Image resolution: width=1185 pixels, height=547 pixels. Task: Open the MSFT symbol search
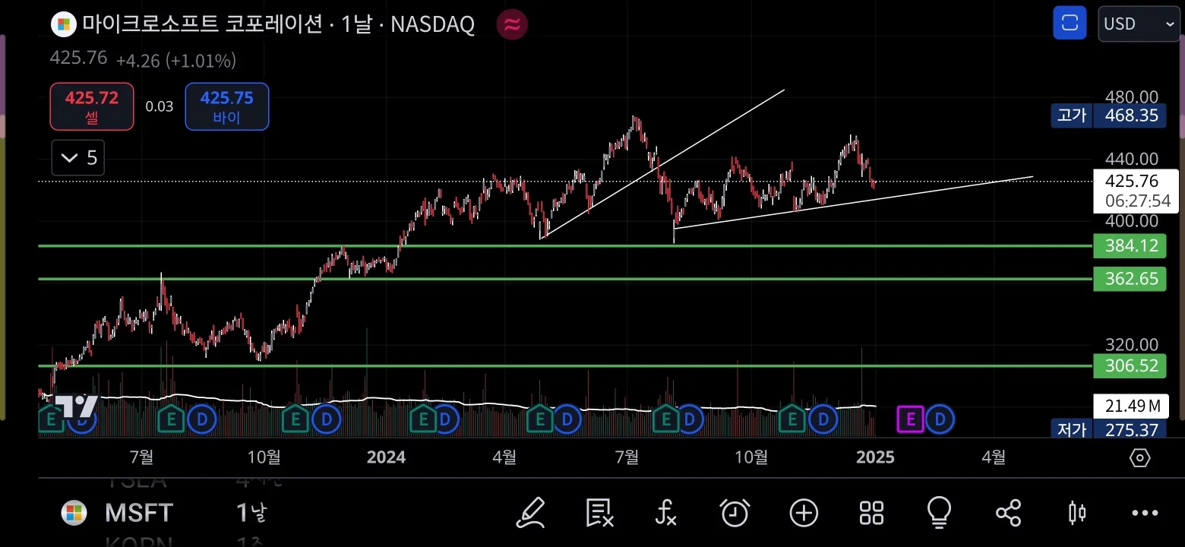pos(139,513)
